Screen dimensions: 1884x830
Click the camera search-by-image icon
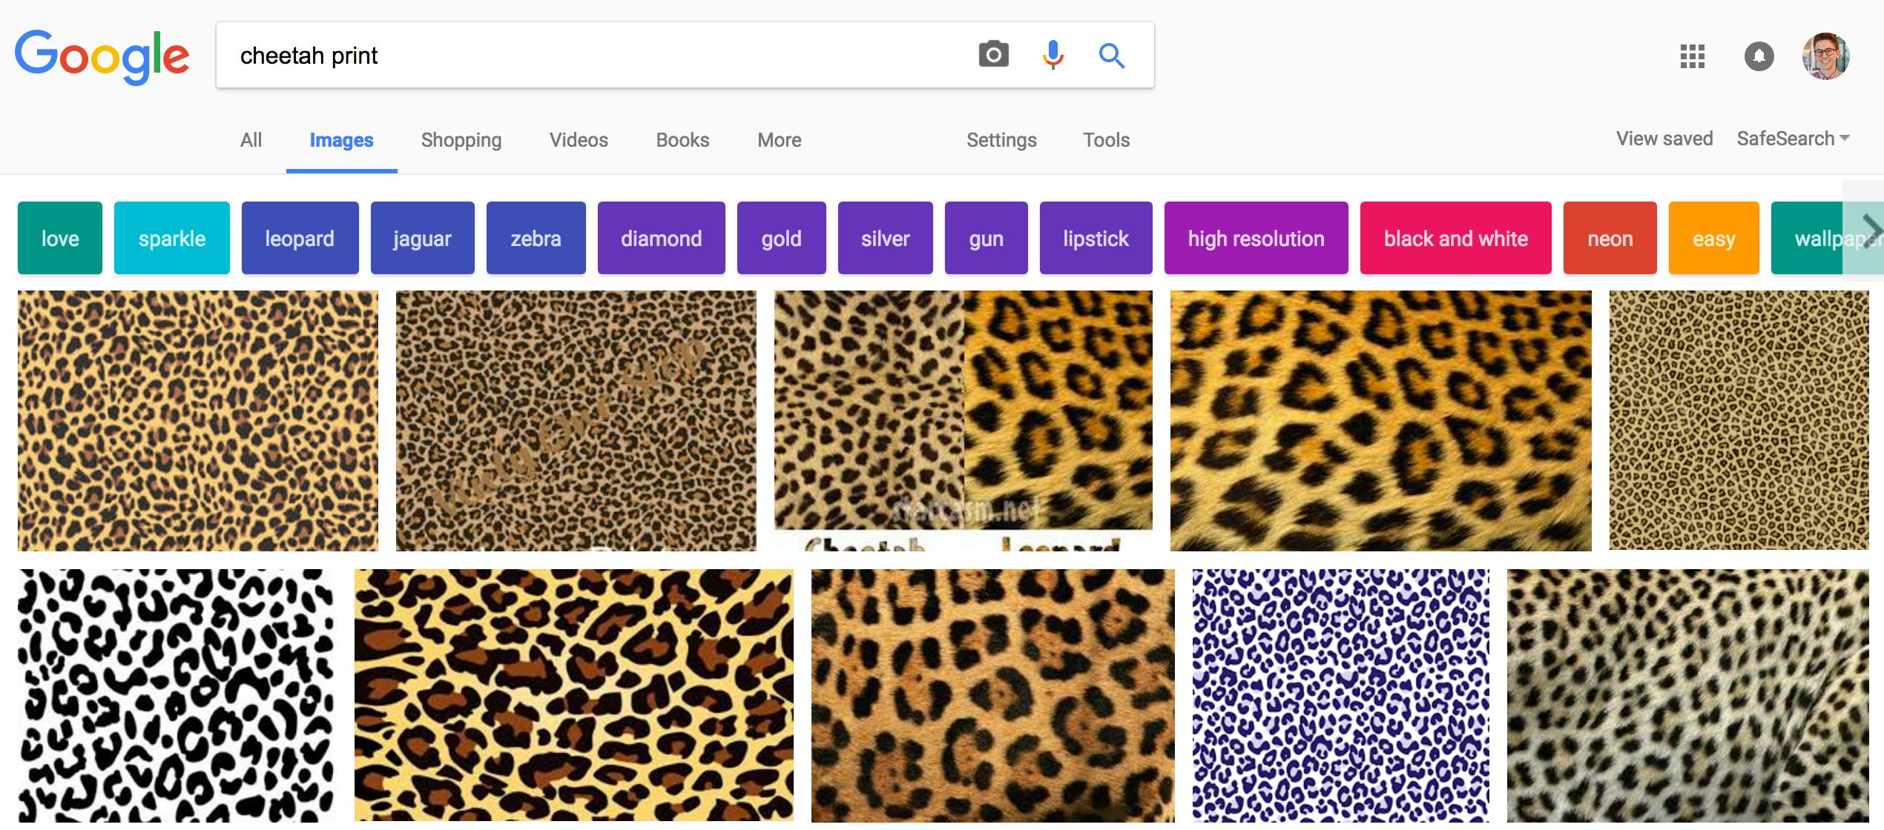993,55
